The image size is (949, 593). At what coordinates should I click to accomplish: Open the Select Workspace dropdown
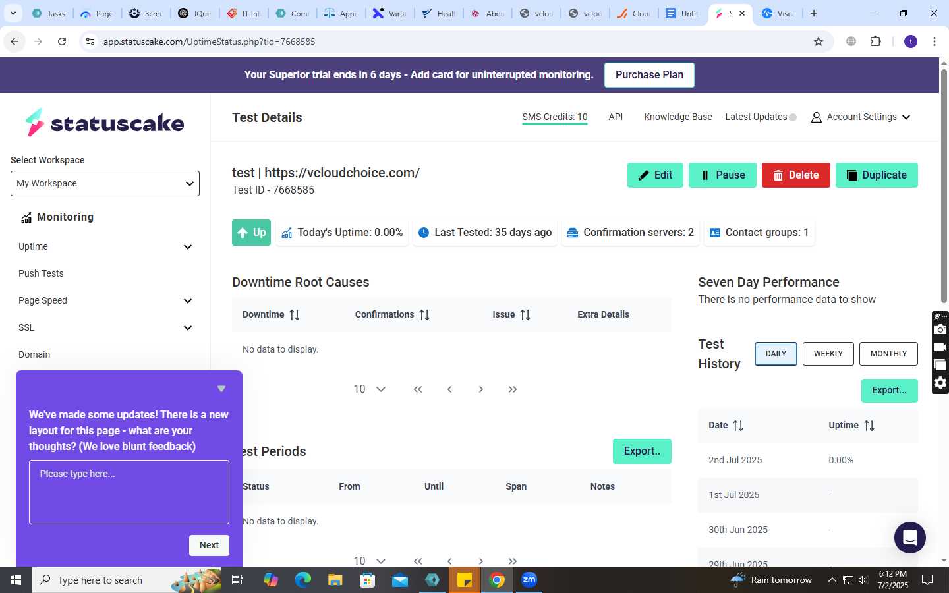click(x=105, y=183)
